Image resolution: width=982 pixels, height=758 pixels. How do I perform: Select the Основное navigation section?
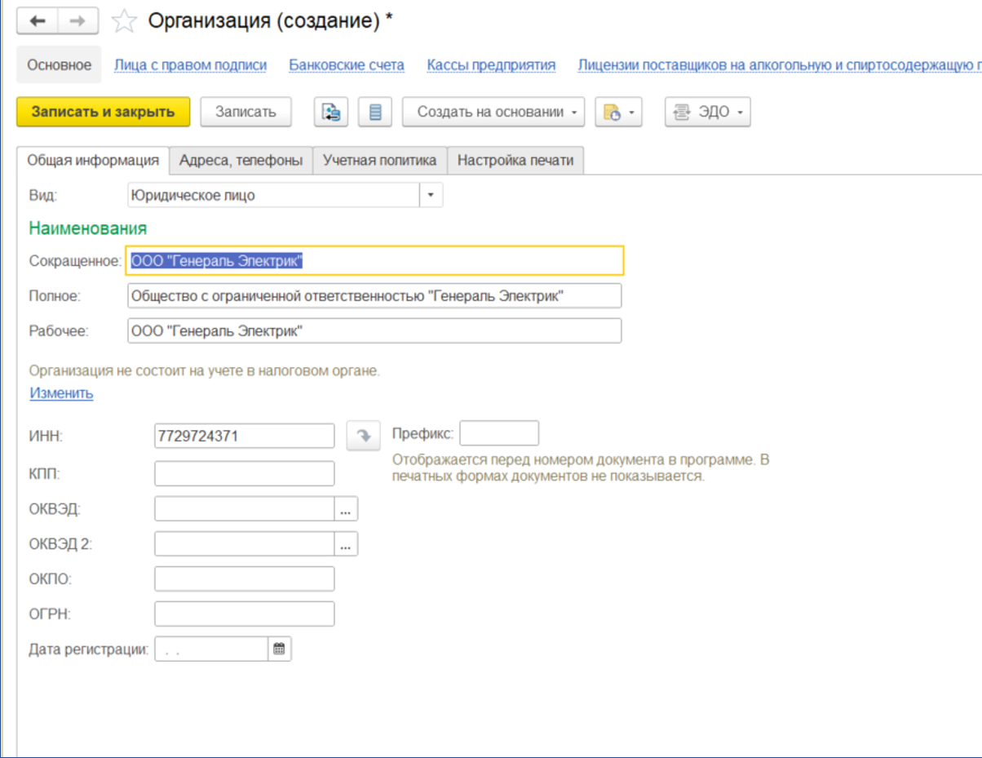60,65
